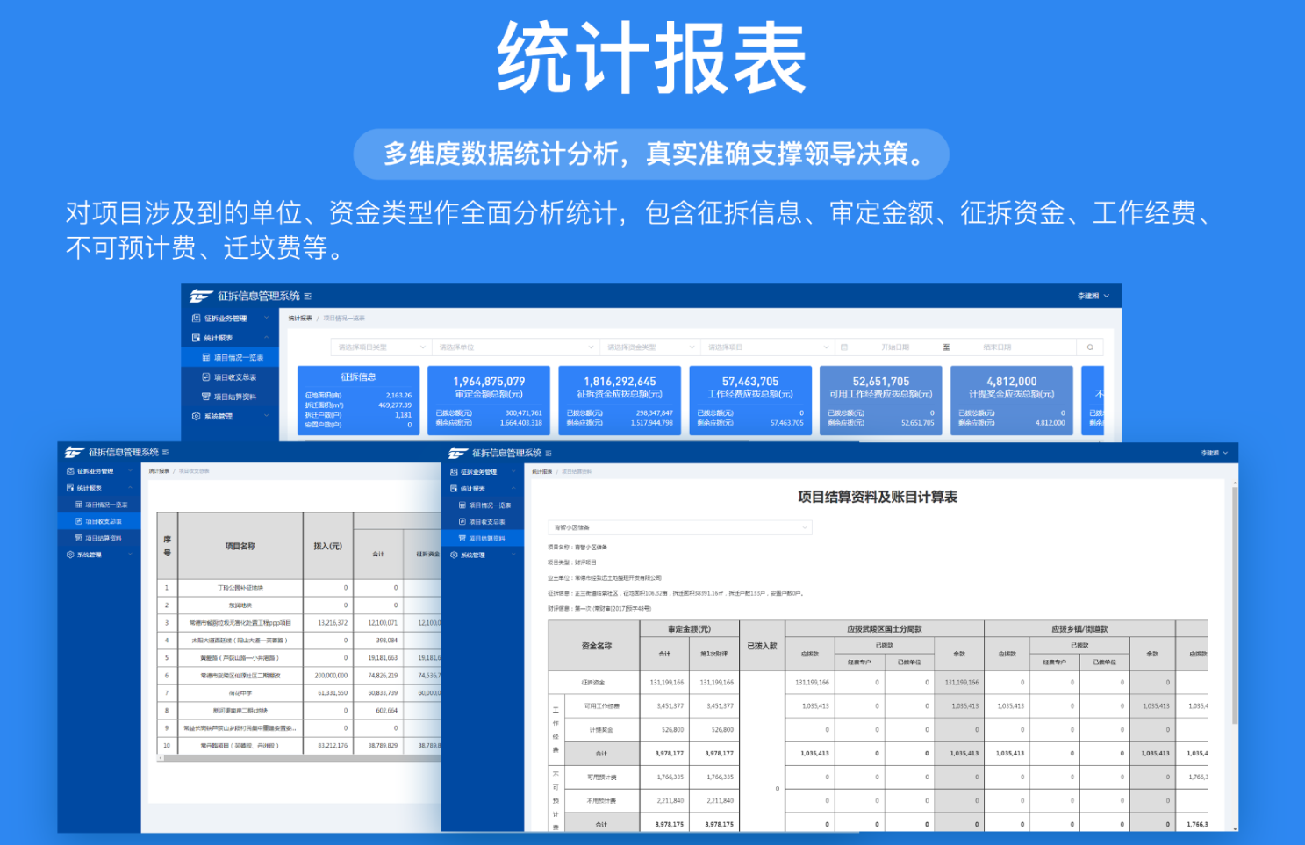Click the horizontal scrollbar under 收支总表 table

coord(298,757)
